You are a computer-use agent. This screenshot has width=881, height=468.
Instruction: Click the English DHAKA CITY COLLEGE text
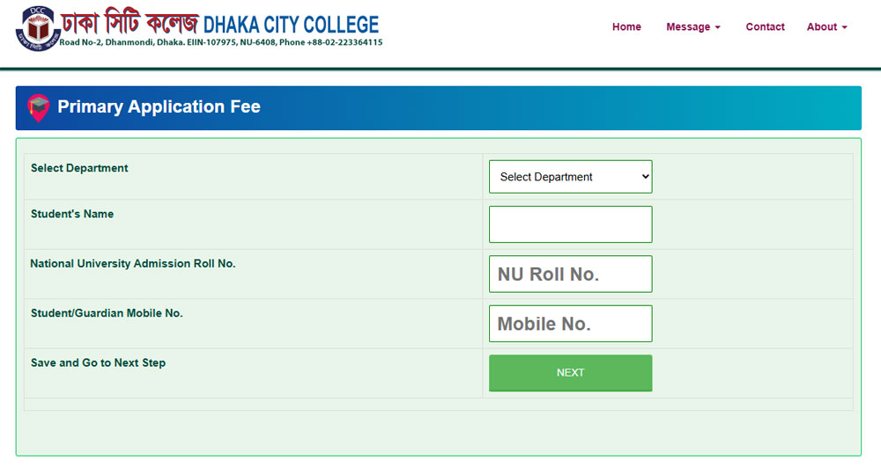point(291,24)
